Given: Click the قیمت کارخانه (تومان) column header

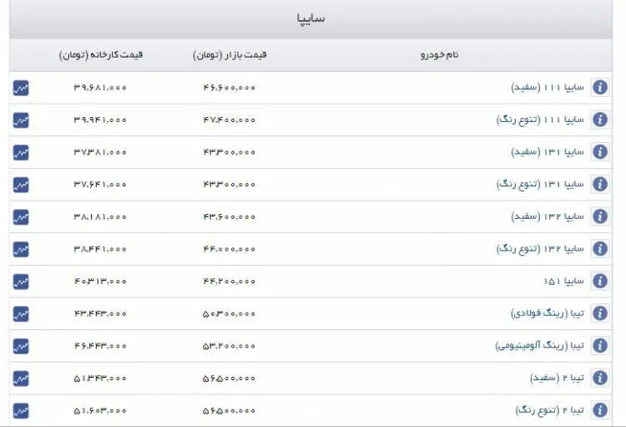Looking at the screenshot, I should 101,55.
